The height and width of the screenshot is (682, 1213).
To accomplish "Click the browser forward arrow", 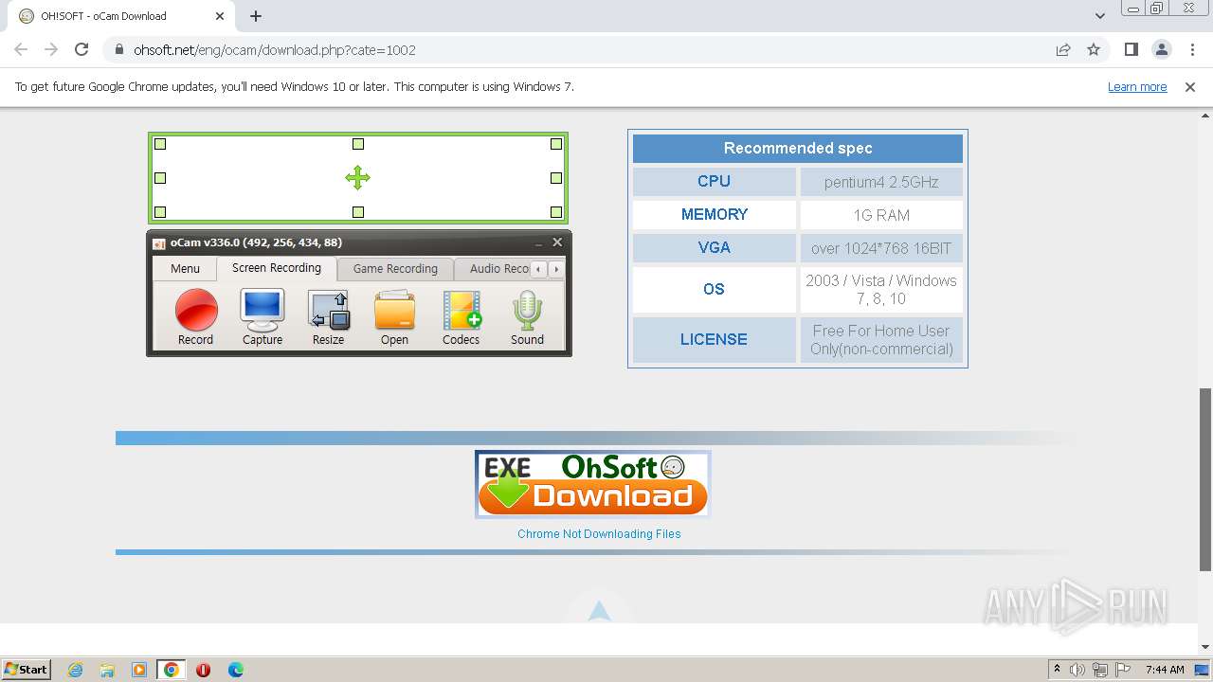I will [x=51, y=50].
